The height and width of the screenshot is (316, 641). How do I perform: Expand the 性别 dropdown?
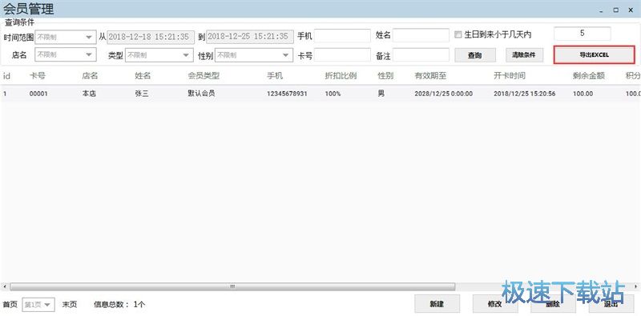[254, 55]
